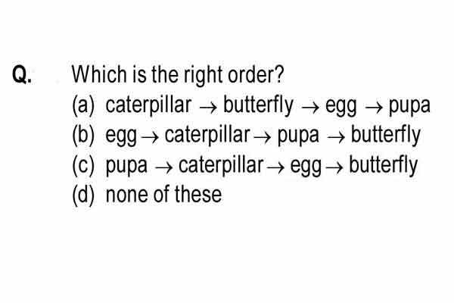The image size is (454, 303).
Task: Click the bold Q. question marker
Action: pos(22,74)
